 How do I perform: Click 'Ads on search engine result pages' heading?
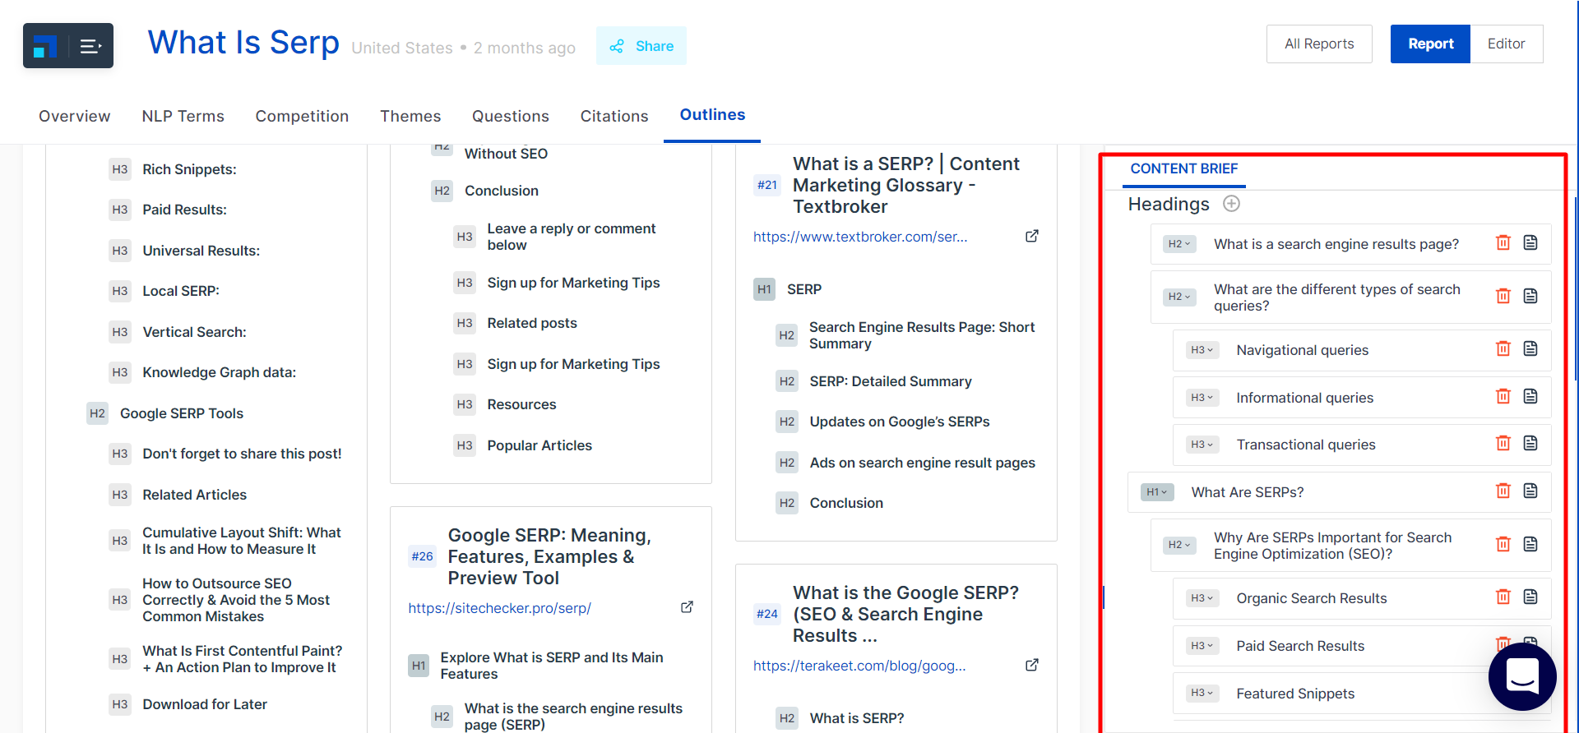click(x=922, y=463)
